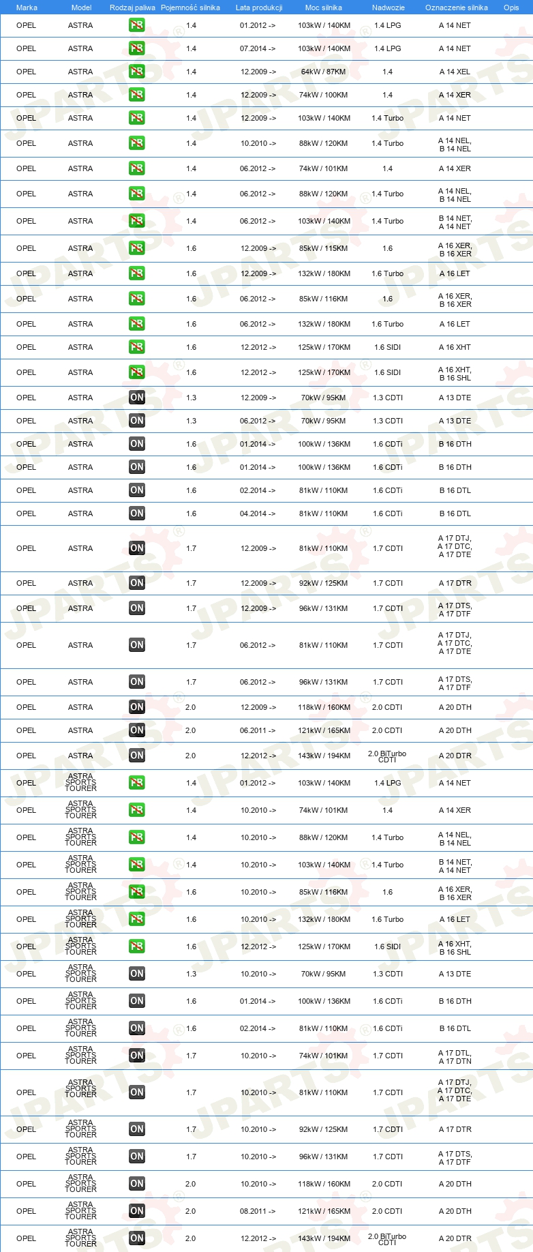Image resolution: width=533 pixels, height=1252 pixels.
Task: Click the Opis column header
Action: tap(511, 8)
